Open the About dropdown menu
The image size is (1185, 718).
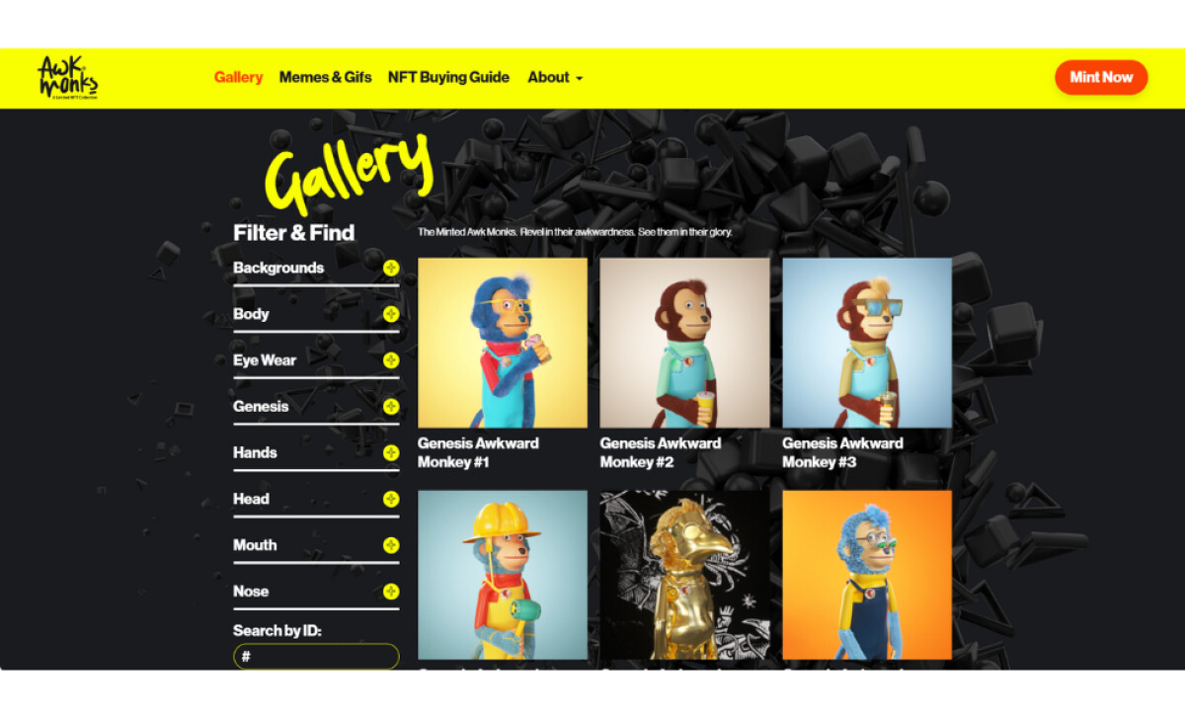555,77
